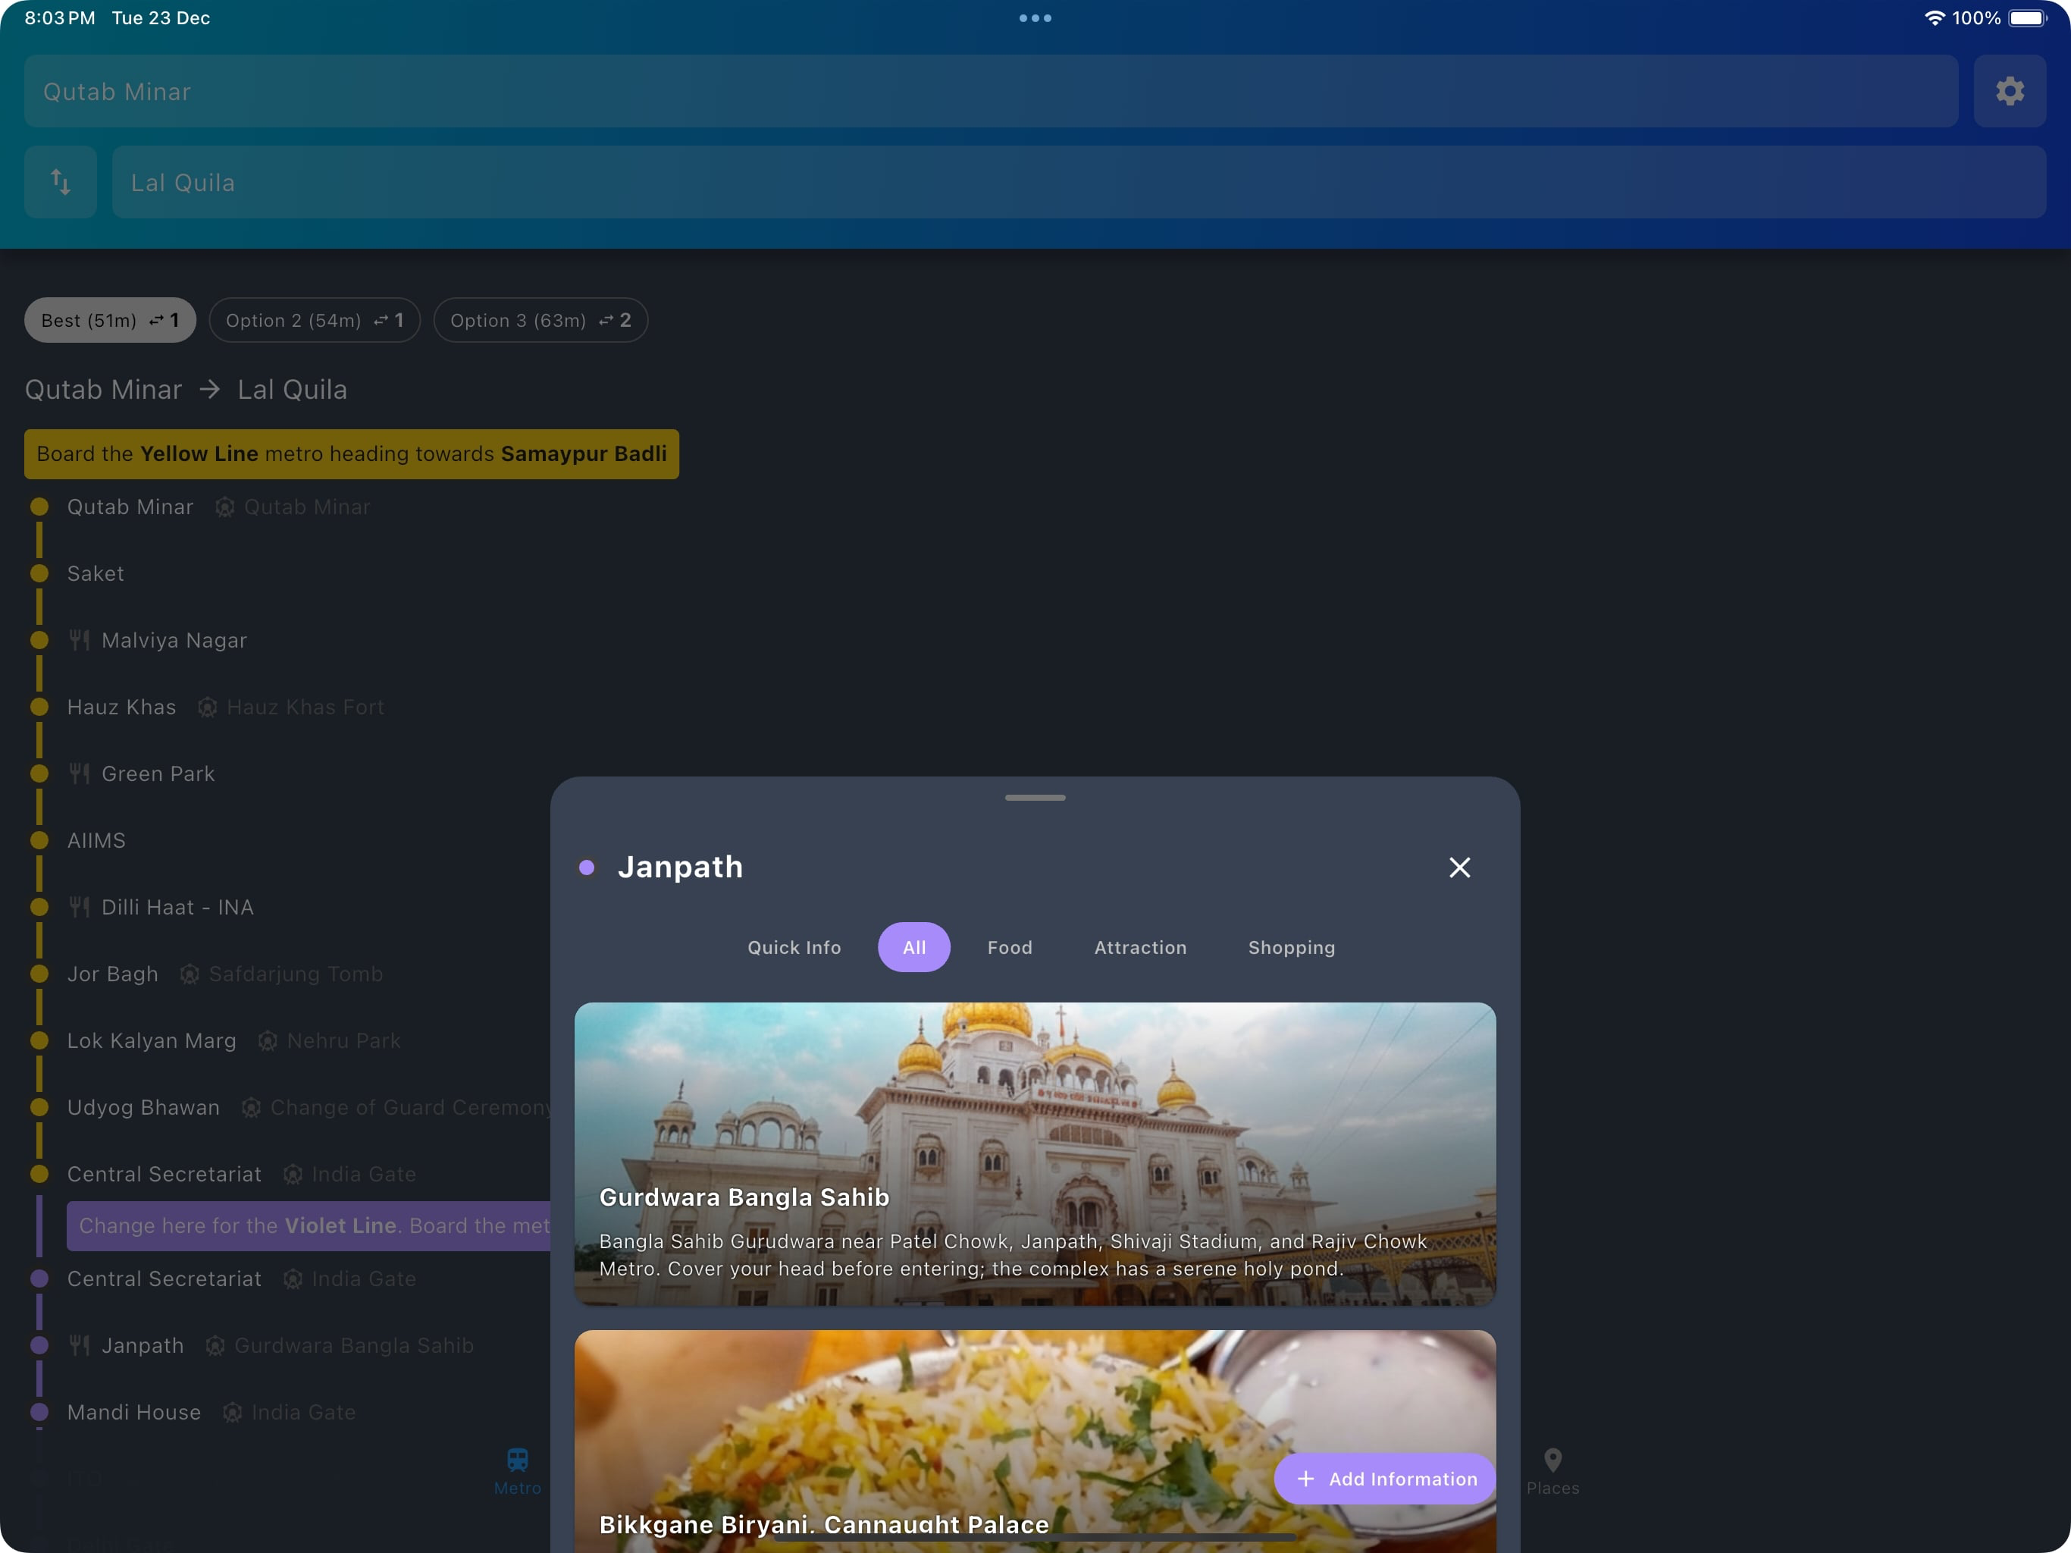Tap attraction icon next to Nehru Park
The image size is (2071, 1553).
pyautogui.click(x=268, y=1040)
